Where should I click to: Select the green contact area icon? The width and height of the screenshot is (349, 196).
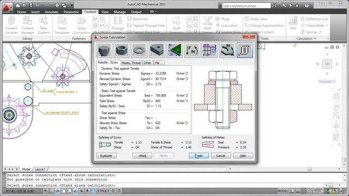174,50
